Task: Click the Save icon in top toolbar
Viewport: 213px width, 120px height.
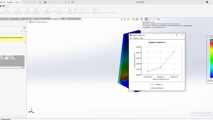Action: point(40,2)
